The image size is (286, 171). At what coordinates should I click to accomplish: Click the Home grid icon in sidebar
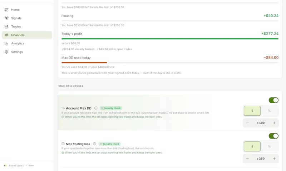[x=6, y=10]
